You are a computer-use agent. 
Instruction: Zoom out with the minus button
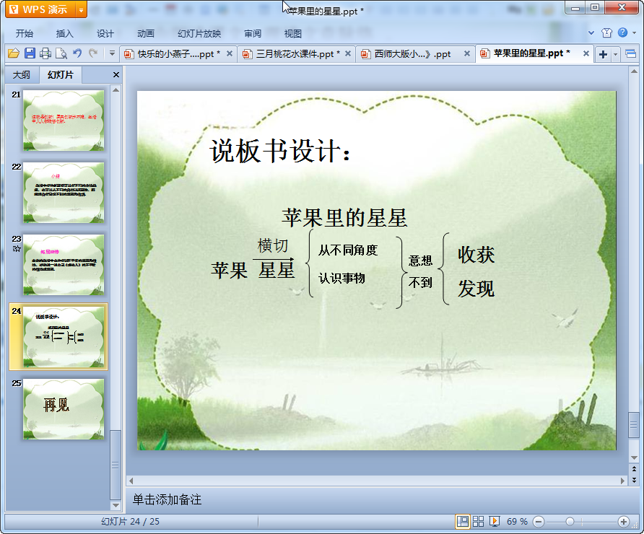pos(539,522)
